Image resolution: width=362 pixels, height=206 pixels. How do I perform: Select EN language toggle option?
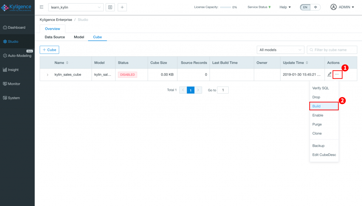[305, 7]
